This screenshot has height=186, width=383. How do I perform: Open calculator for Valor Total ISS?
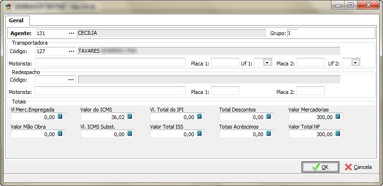coord(199,134)
